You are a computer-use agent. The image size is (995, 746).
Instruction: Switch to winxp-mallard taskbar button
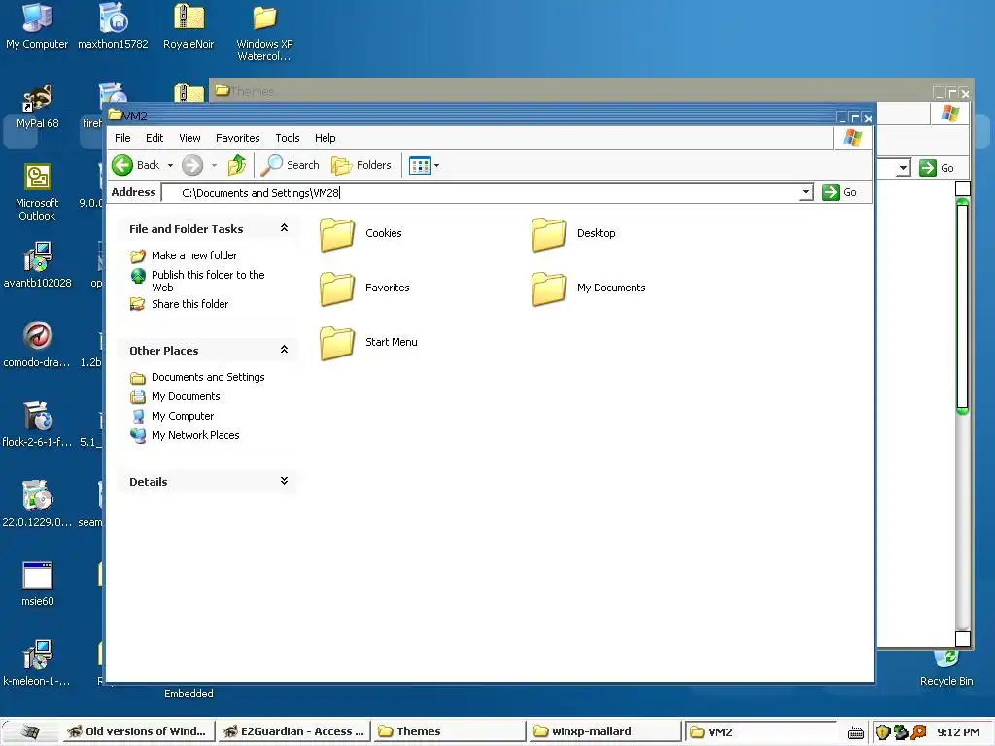pos(604,731)
